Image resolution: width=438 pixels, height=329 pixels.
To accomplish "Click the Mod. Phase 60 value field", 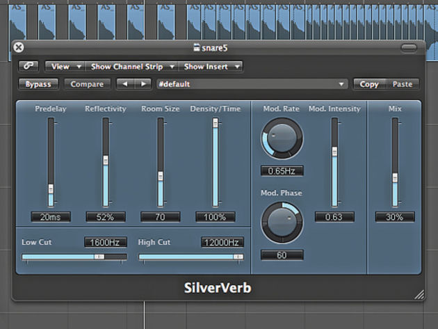I will pos(282,255).
